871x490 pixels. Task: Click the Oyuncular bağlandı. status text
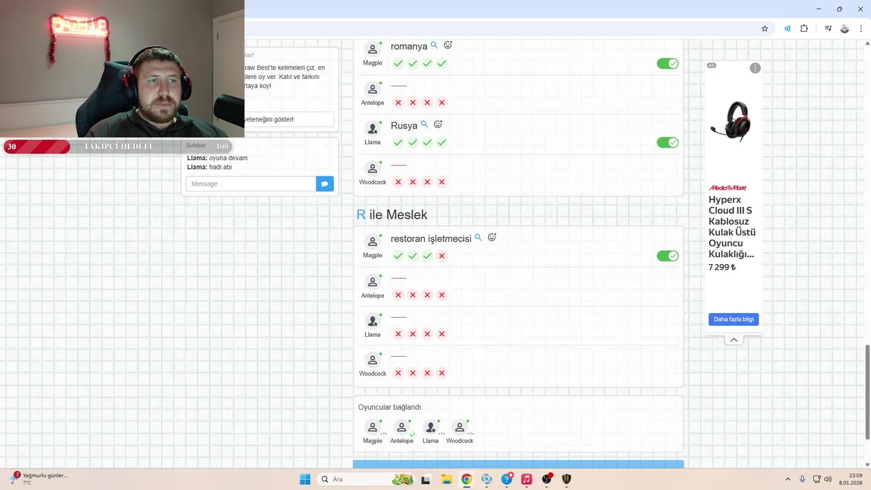pos(391,407)
